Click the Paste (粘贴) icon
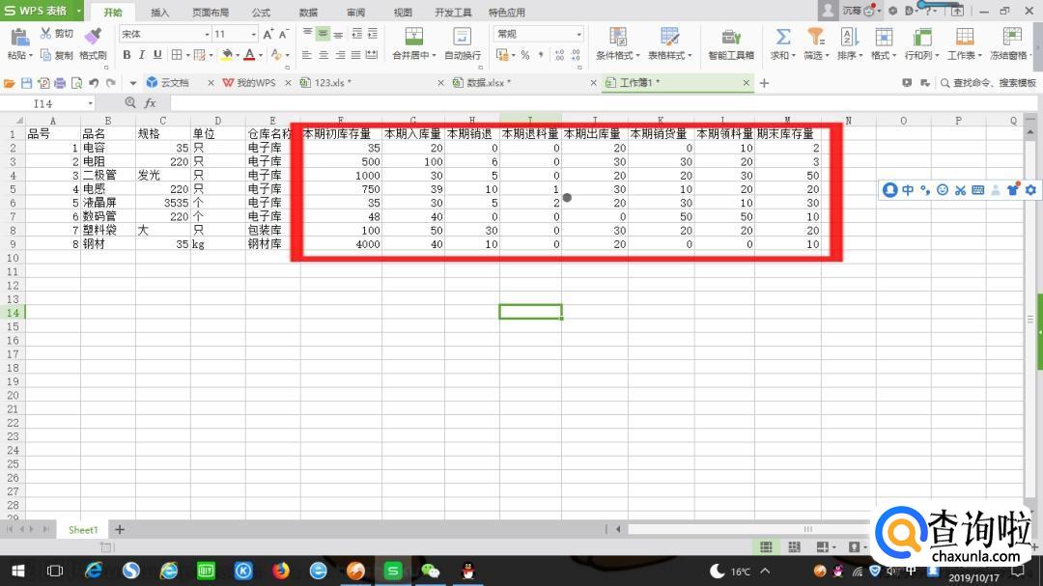Image resolution: width=1043 pixels, height=586 pixels. (x=19, y=38)
